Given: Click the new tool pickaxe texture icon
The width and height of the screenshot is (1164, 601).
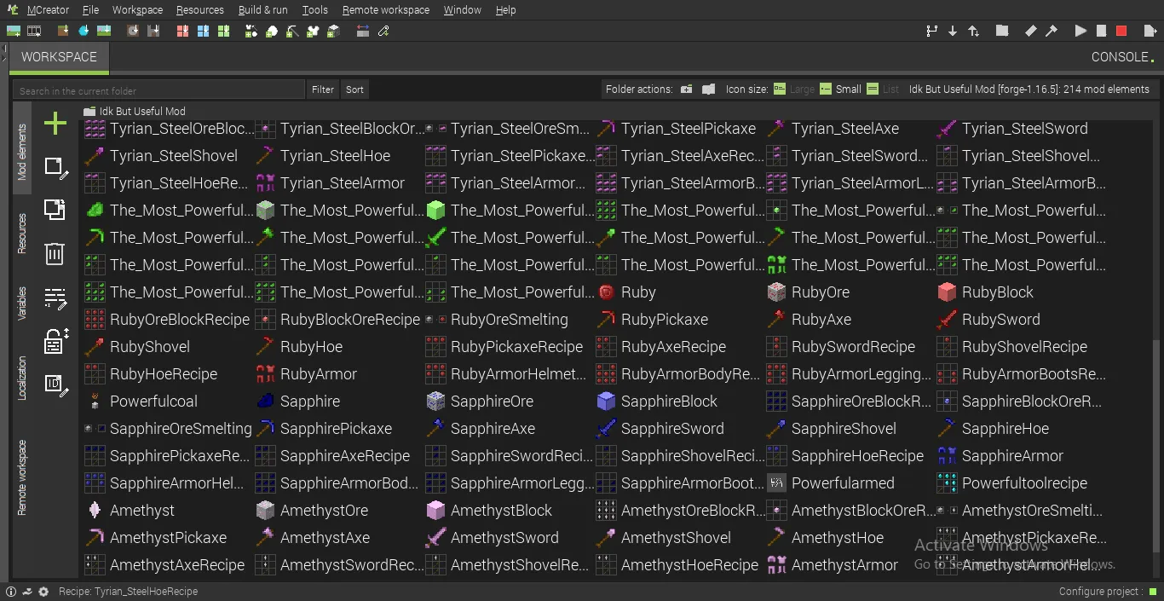Looking at the screenshot, I should click(x=292, y=32).
